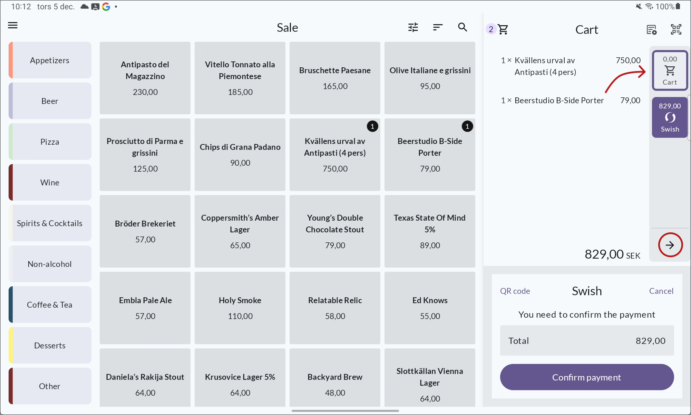Open the filter settings sliders icon

[413, 27]
